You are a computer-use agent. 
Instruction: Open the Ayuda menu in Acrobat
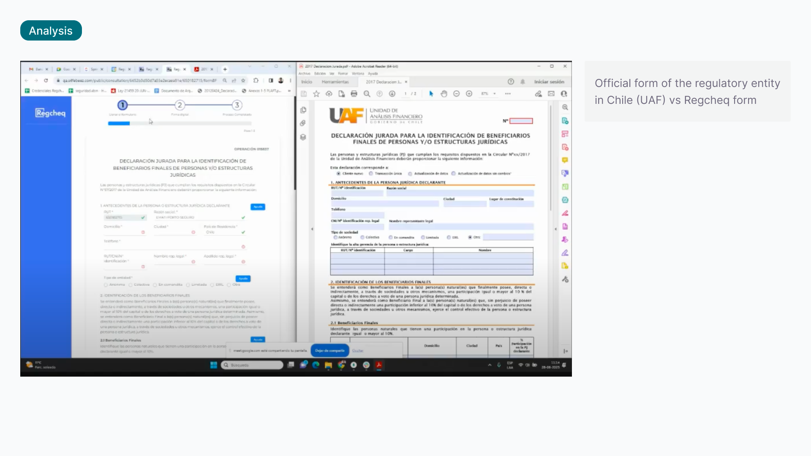click(x=373, y=73)
